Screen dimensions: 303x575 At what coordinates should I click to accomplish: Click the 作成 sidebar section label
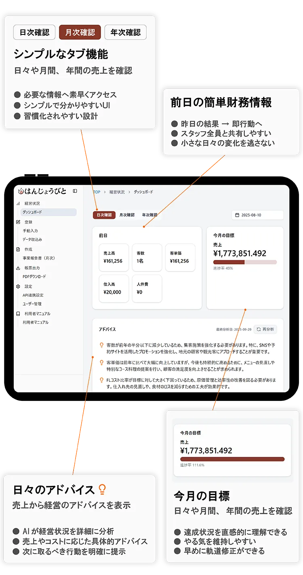28,249
